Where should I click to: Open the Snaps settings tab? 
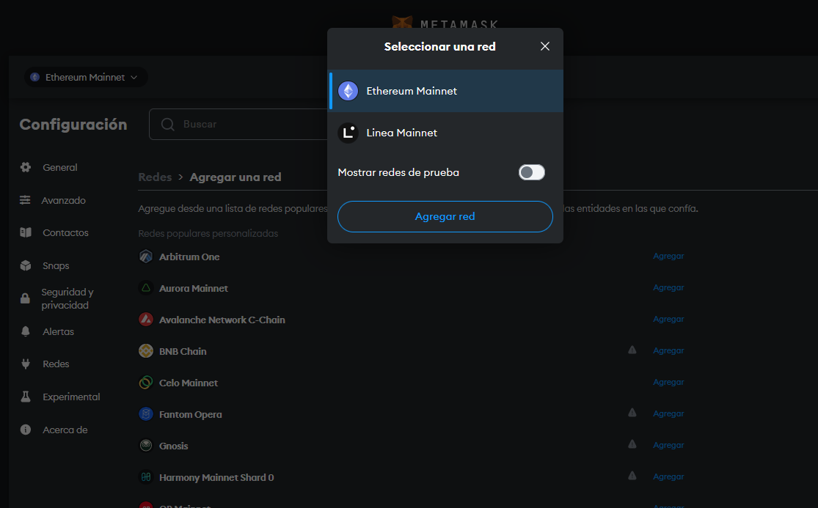pos(56,265)
